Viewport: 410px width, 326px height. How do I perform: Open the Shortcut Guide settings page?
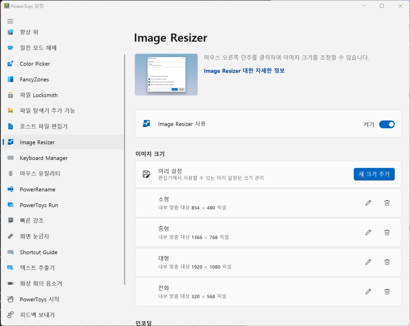click(63, 252)
